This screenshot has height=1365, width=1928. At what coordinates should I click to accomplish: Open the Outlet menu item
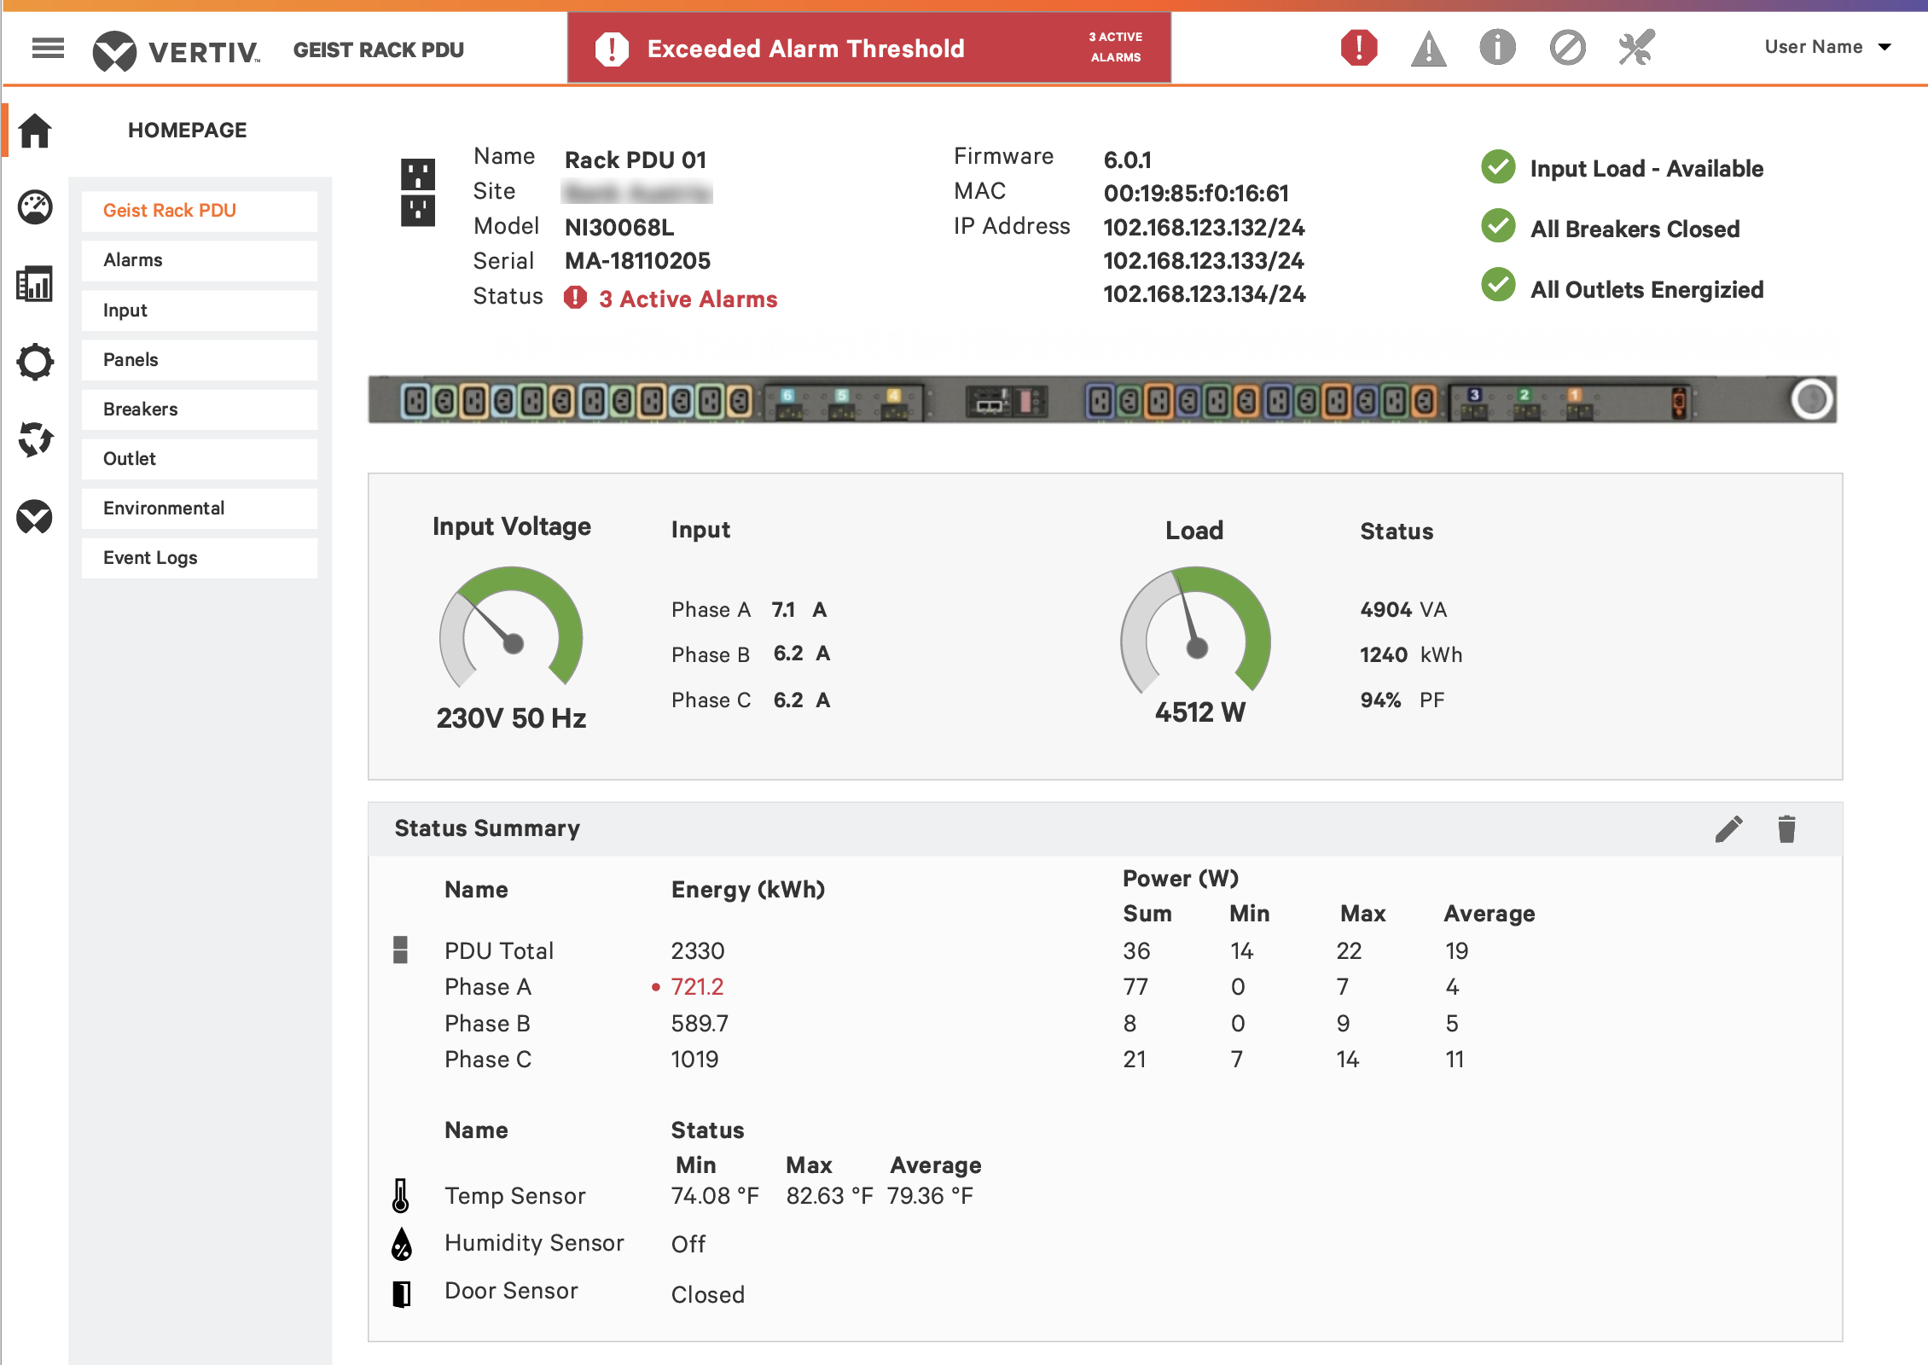point(200,459)
